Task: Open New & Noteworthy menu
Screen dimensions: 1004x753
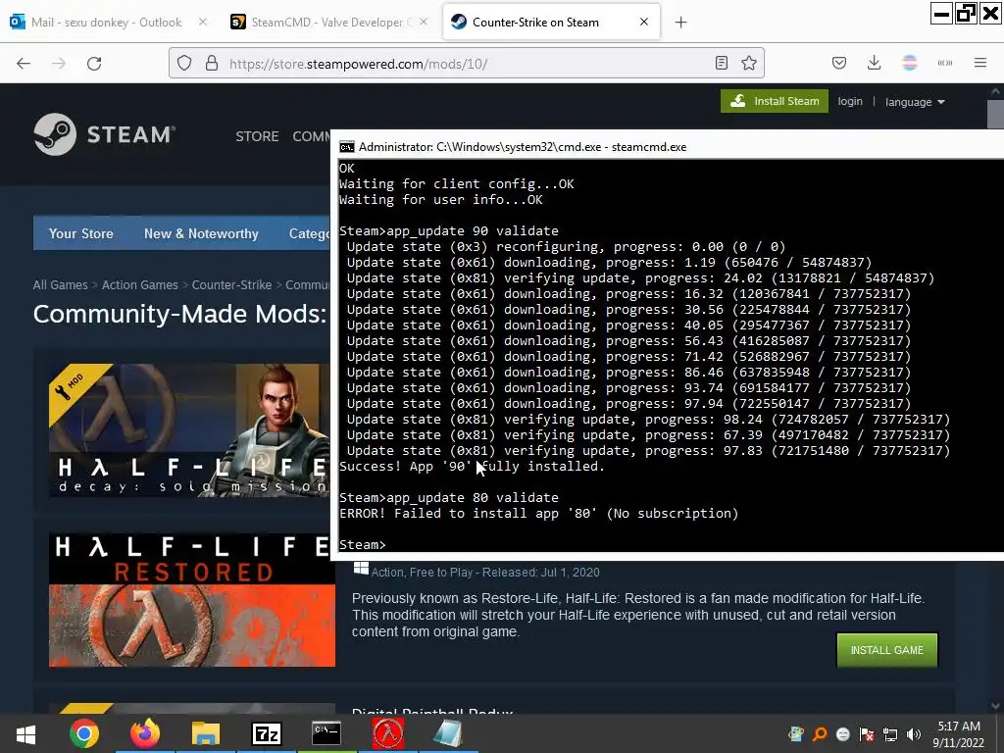Action: (201, 233)
